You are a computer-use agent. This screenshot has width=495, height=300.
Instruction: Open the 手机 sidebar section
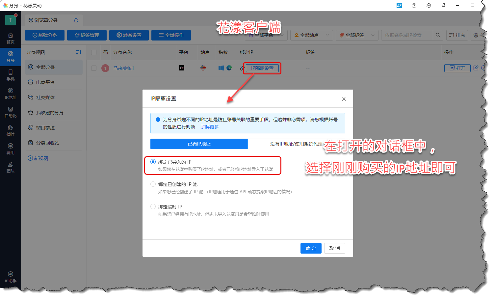(x=11, y=75)
